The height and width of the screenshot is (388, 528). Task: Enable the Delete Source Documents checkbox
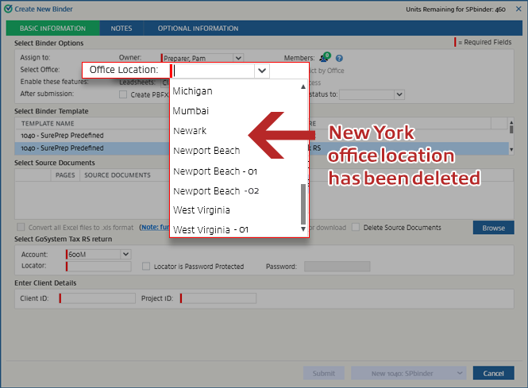[x=356, y=227]
